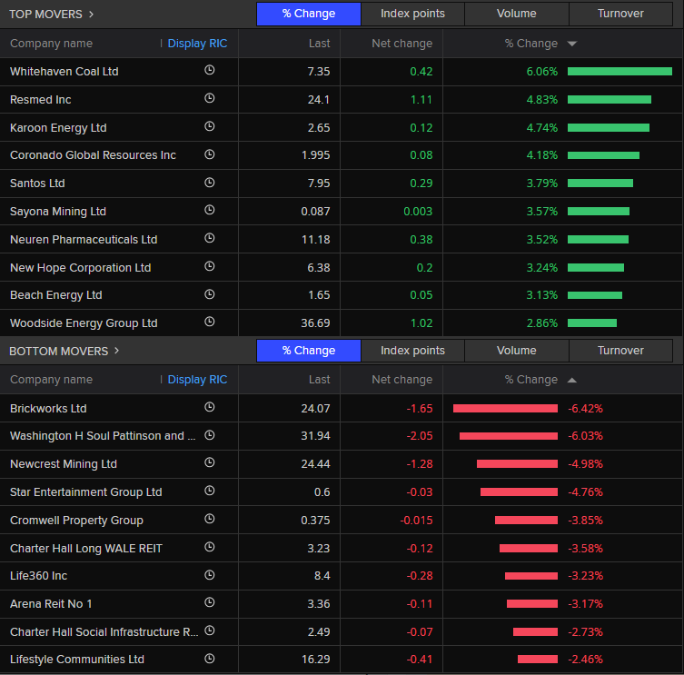Switch Top Movers to Index points tab
The height and width of the screenshot is (675, 684).
tap(412, 14)
